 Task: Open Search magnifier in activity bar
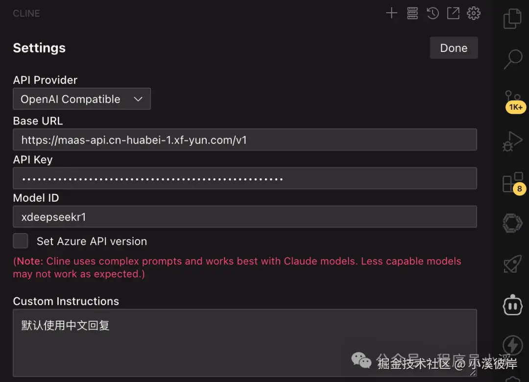(513, 59)
